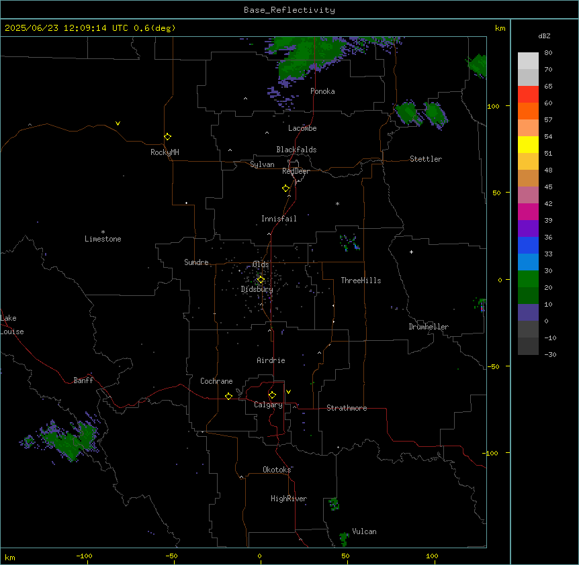The height and width of the screenshot is (565, 579).
Task: Click the Airdrie city label
Action: coord(271,360)
